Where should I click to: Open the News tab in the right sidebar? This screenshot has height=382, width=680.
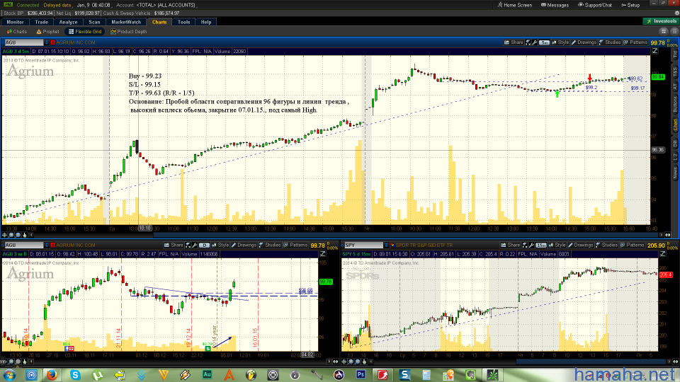(675, 173)
